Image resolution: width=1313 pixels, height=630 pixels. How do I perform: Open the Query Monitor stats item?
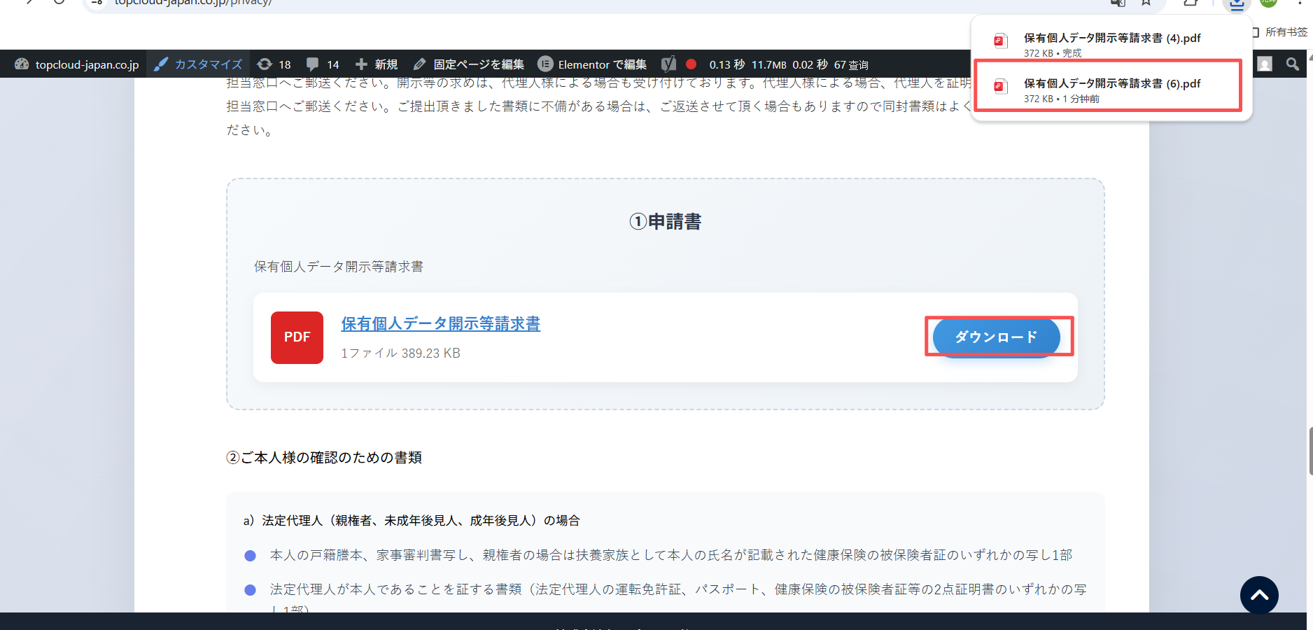[x=788, y=64]
